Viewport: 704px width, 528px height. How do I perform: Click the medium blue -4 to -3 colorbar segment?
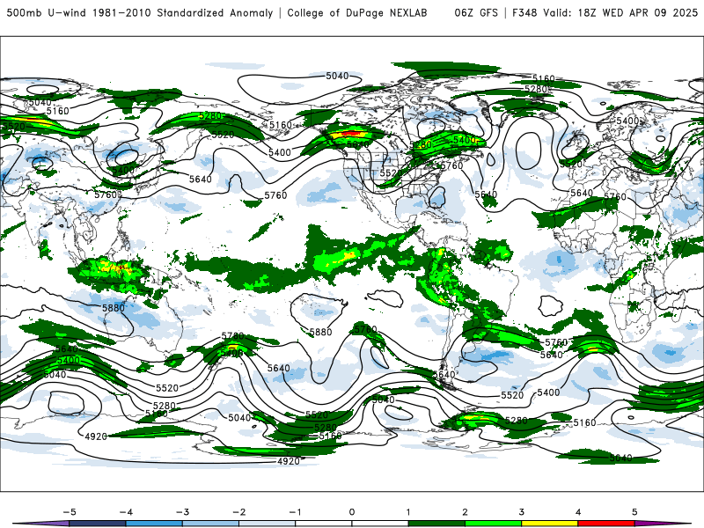[154, 524]
